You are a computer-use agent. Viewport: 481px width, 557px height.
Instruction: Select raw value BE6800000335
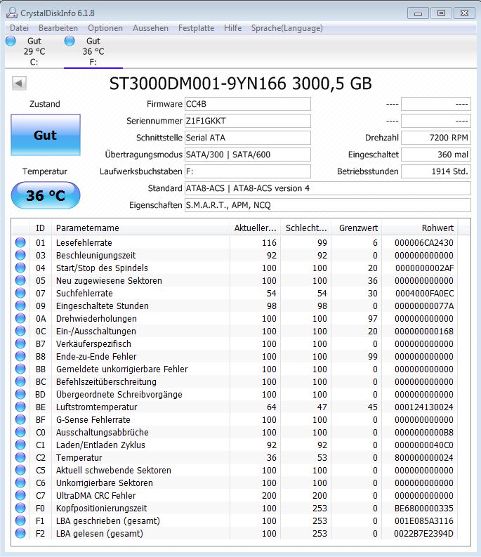(424, 509)
